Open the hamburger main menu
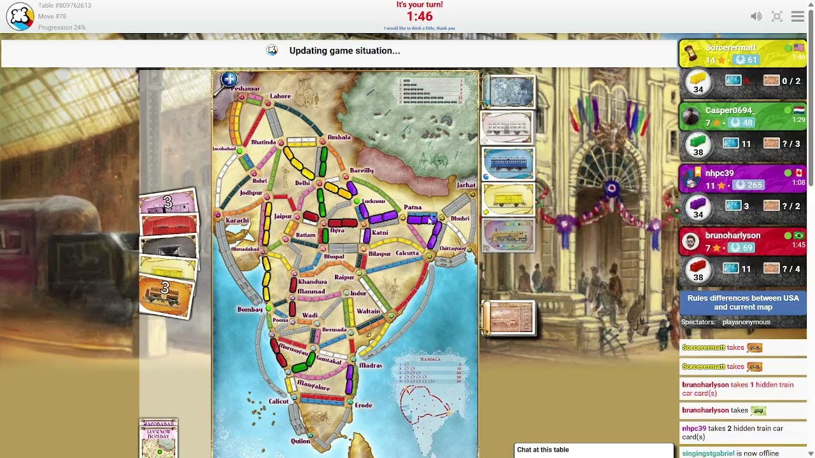Viewport: 815px width, 458px height. coord(798,17)
